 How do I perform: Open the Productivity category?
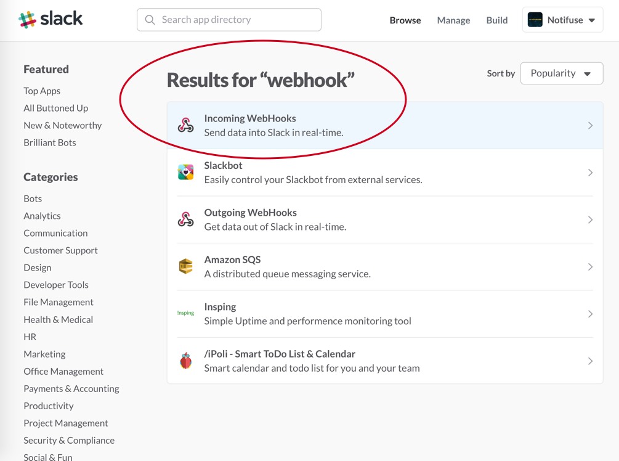coord(49,406)
